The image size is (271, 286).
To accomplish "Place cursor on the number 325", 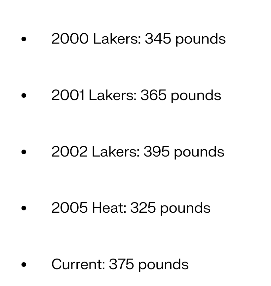I will [x=143, y=208].
